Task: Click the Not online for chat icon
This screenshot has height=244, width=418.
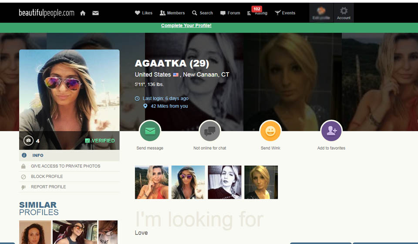Action: [210, 131]
